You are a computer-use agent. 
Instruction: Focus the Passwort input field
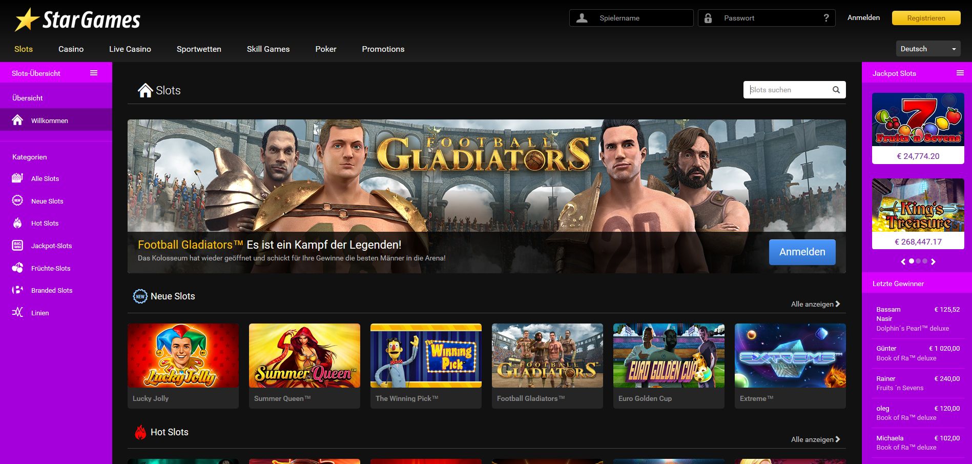coord(767,18)
